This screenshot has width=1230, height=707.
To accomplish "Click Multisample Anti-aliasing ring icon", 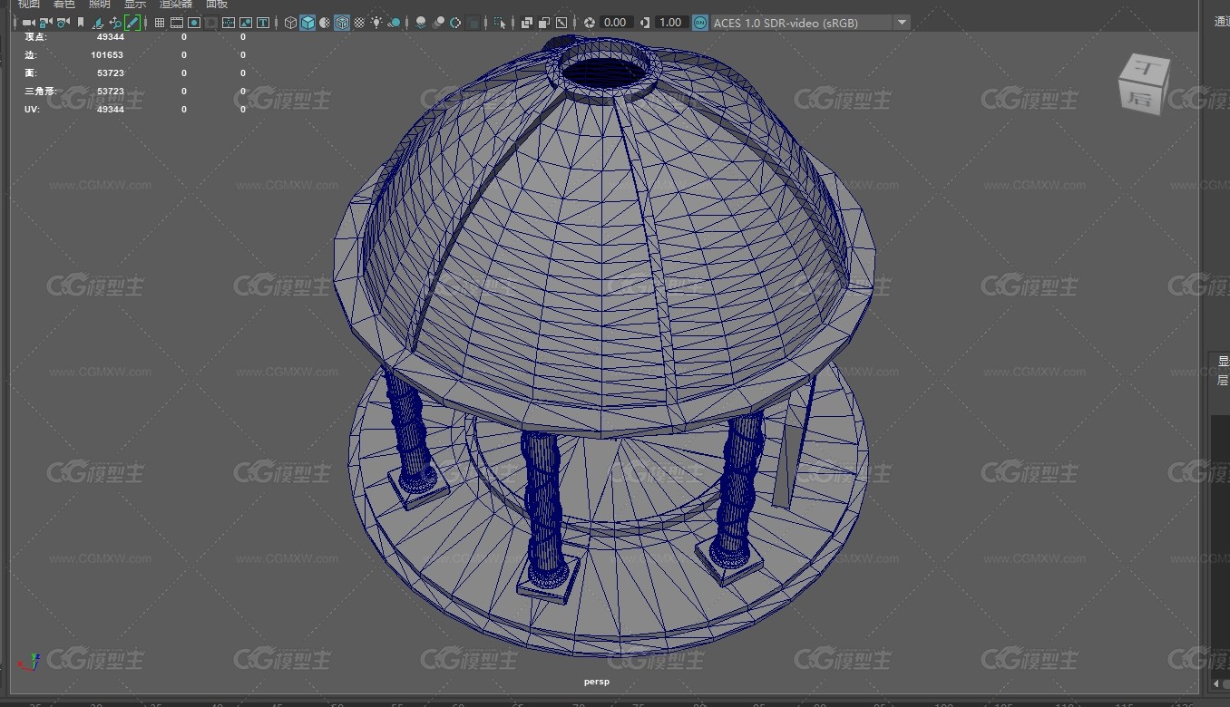I will coord(454,23).
